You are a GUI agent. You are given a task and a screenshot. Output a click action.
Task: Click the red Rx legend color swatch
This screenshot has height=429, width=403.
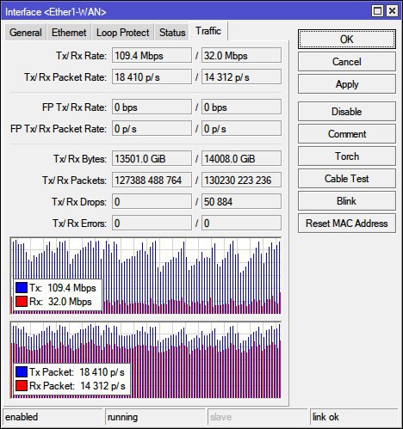click(22, 302)
